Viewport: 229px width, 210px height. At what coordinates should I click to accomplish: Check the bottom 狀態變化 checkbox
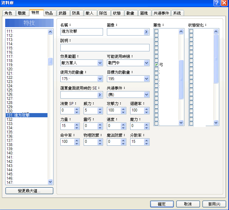pyautogui.click(x=191, y=123)
